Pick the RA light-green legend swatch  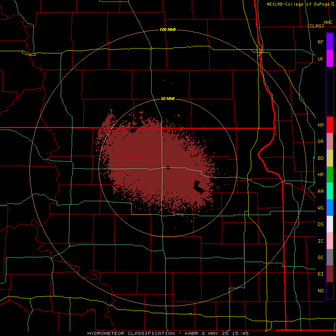(330, 191)
